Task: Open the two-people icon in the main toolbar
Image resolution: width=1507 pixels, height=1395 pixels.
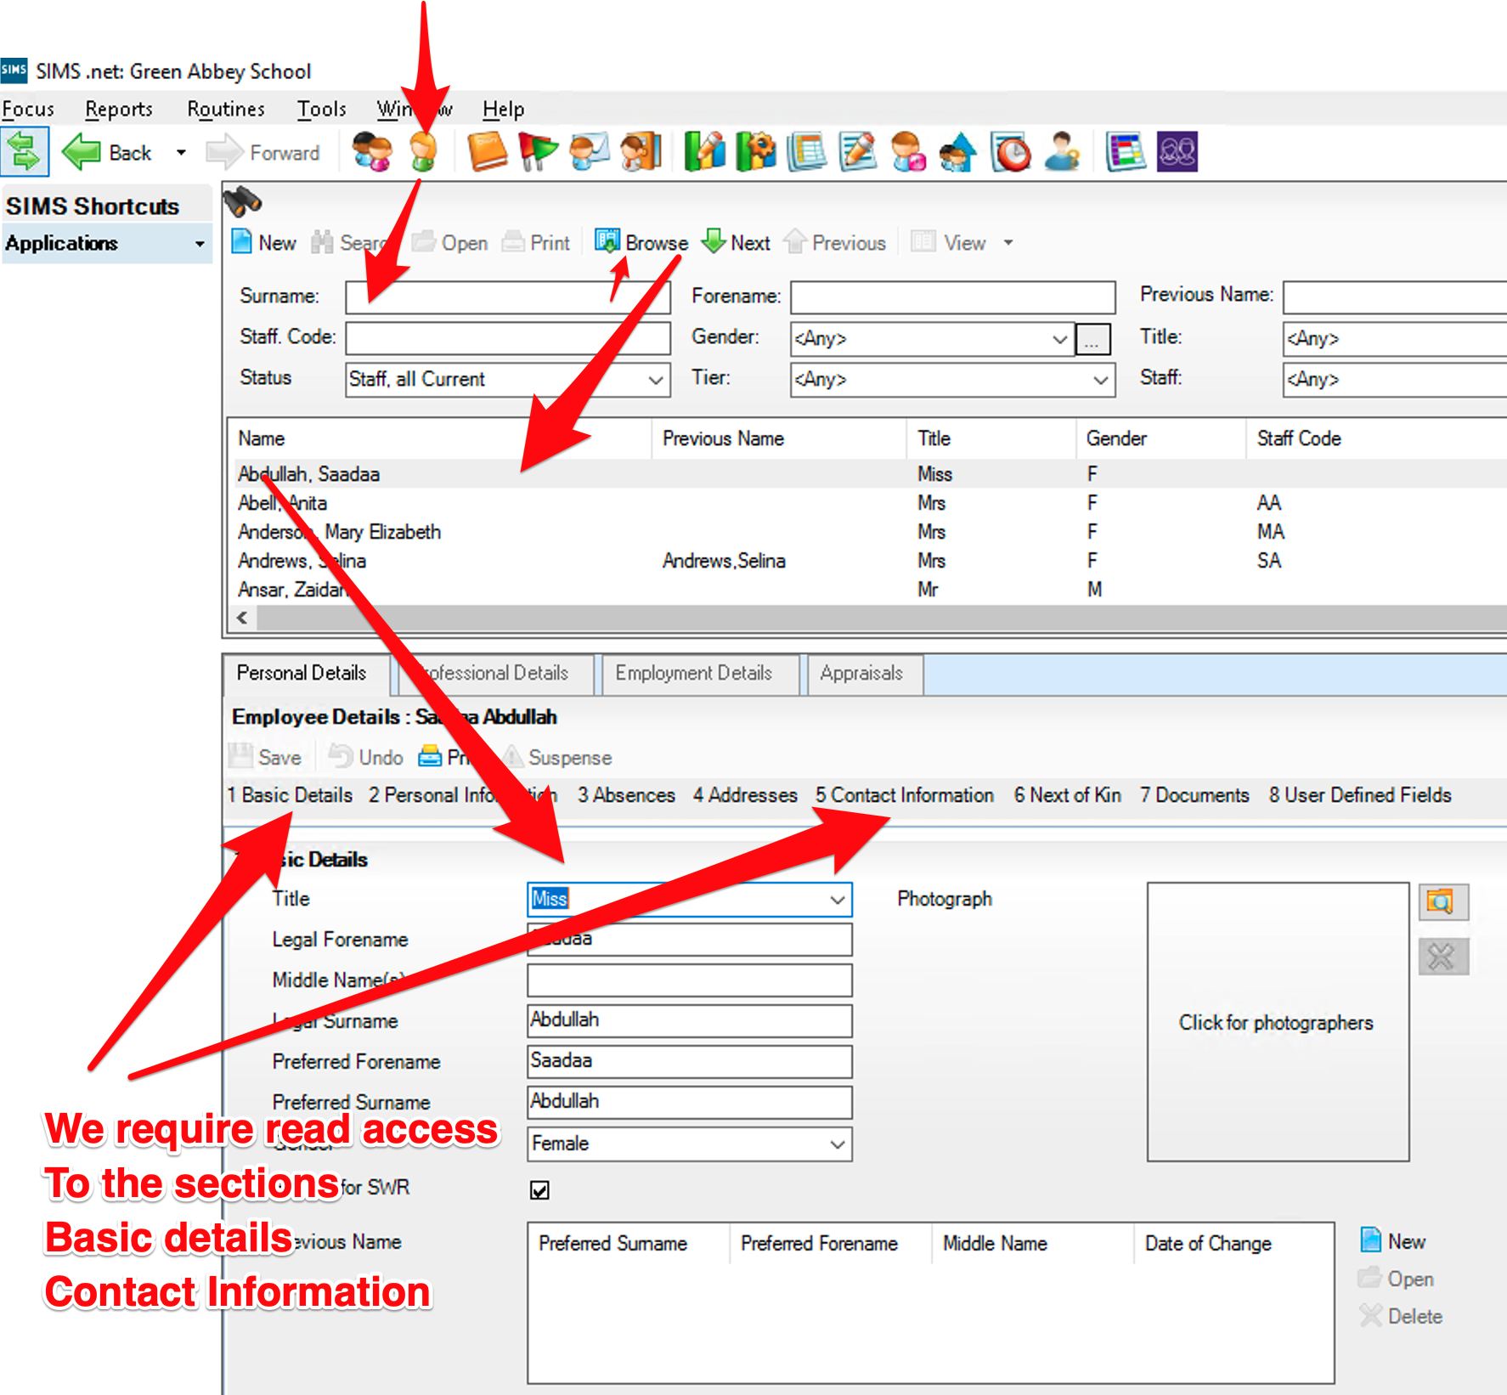Action: coord(372,152)
